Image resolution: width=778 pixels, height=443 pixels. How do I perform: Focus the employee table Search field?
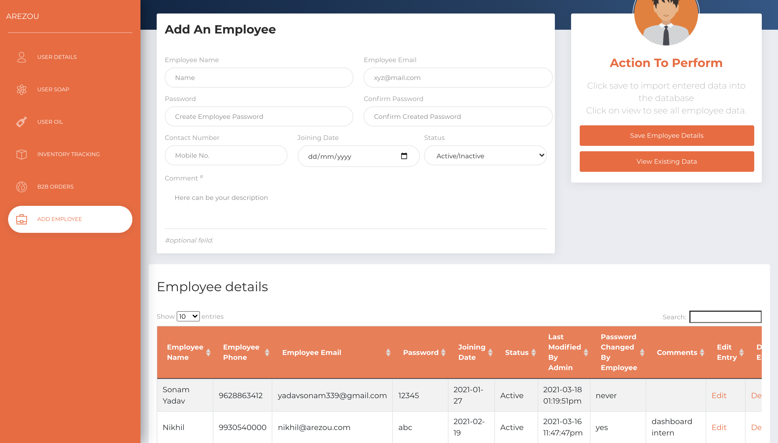725,317
